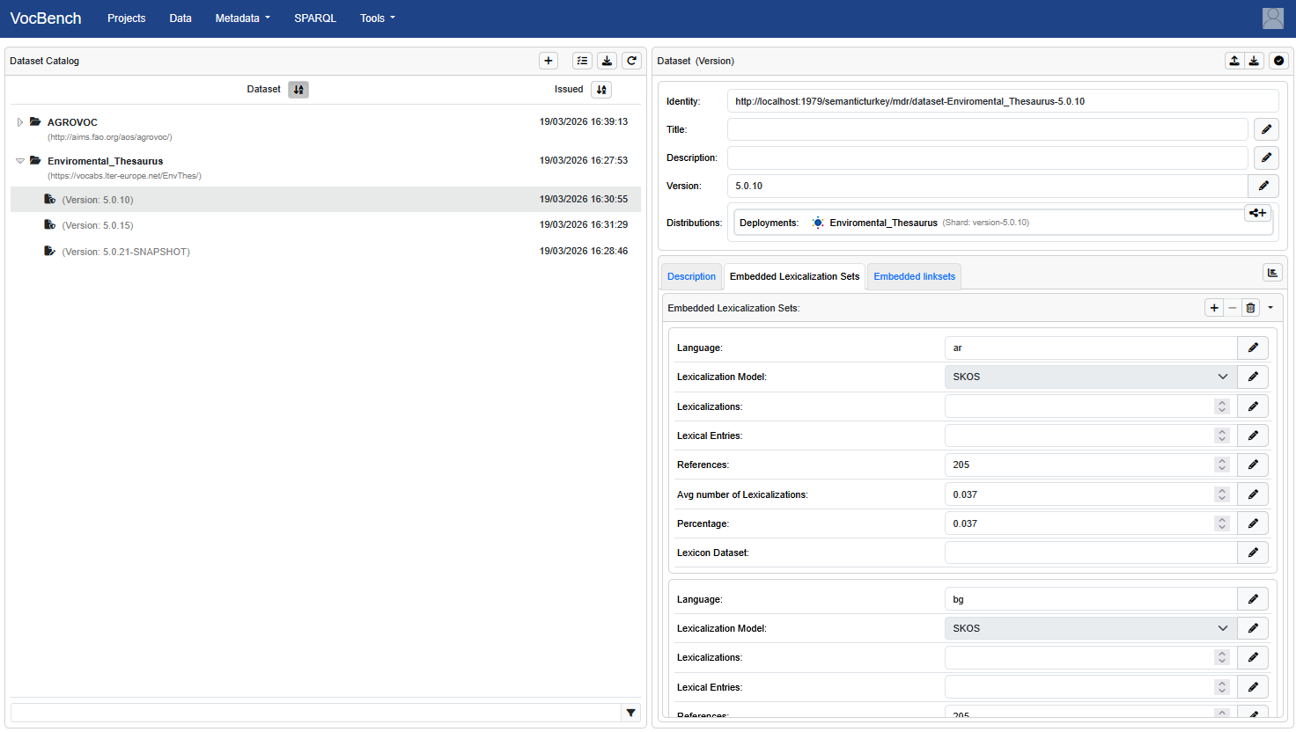Sort catalog by Issued date
The width and height of the screenshot is (1296, 732).
click(601, 90)
